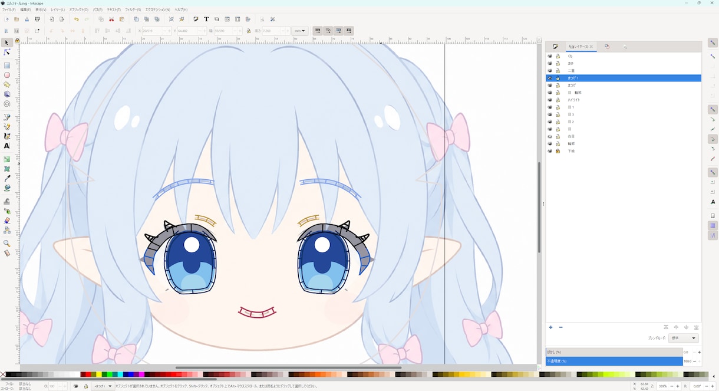Toggle the width-height ratio lock
Image resolution: width=719 pixels, height=391 pixels.
249,31
